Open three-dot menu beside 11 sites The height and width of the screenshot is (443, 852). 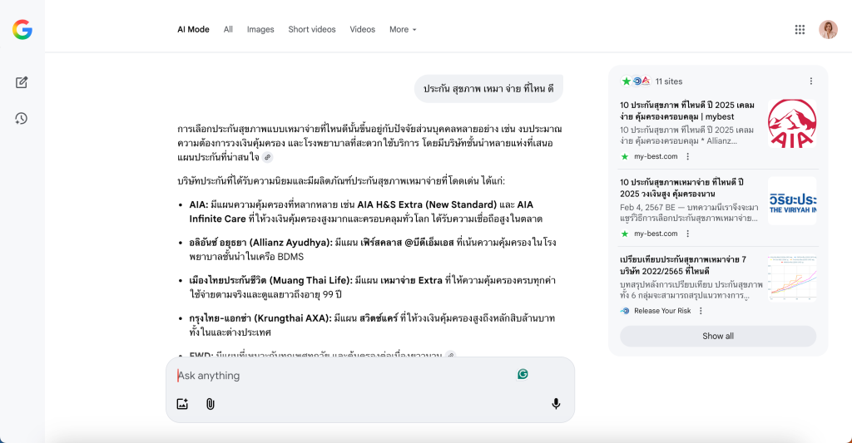[811, 81]
